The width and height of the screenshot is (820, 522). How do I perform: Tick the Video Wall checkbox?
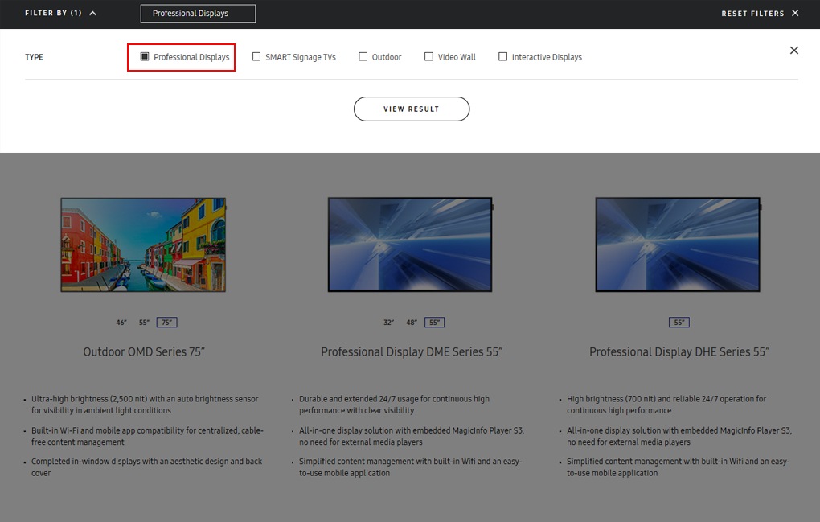pos(428,56)
